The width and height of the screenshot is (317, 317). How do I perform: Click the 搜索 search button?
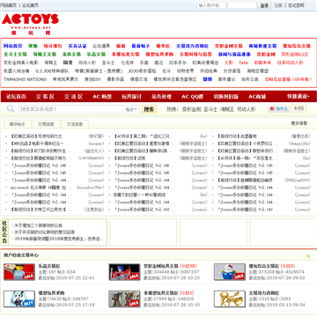click(x=149, y=109)
